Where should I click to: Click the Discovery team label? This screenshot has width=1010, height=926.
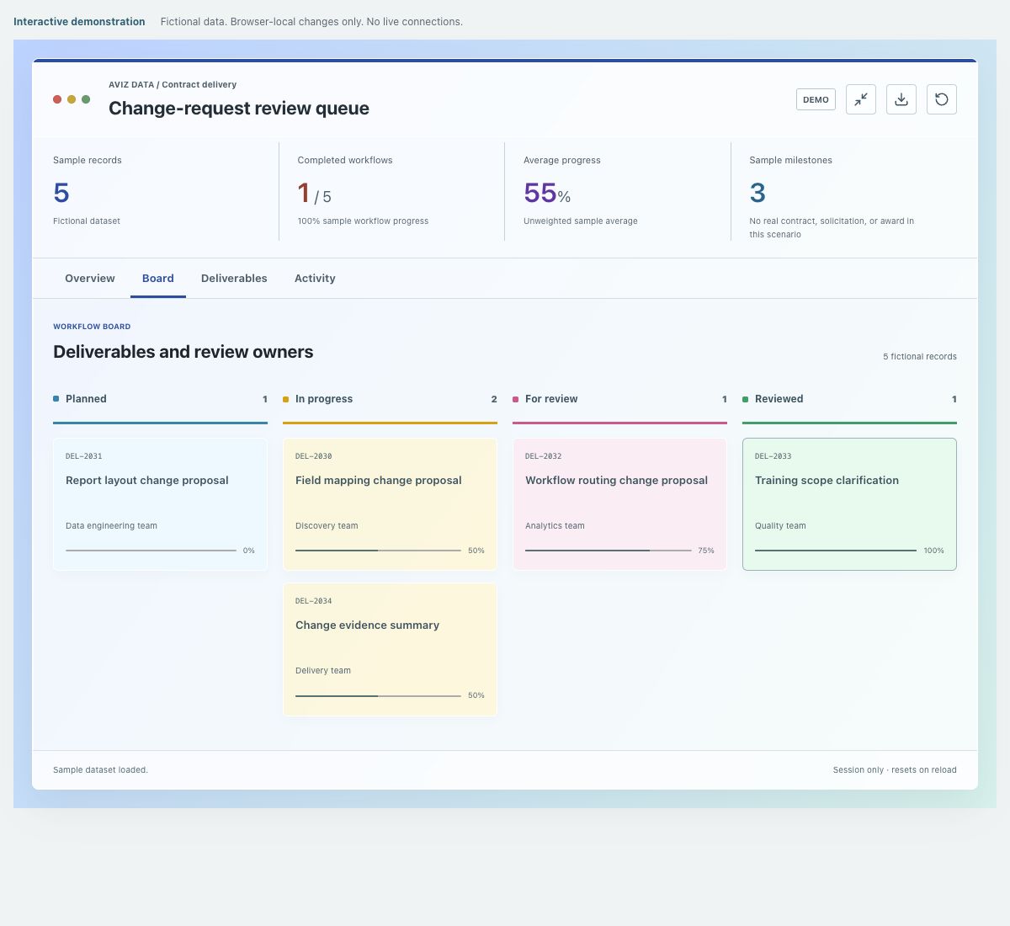pyautogui.click(x=327, y=525)
